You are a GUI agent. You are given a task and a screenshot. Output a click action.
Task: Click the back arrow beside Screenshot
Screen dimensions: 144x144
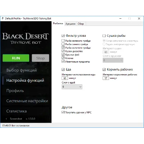6,119
